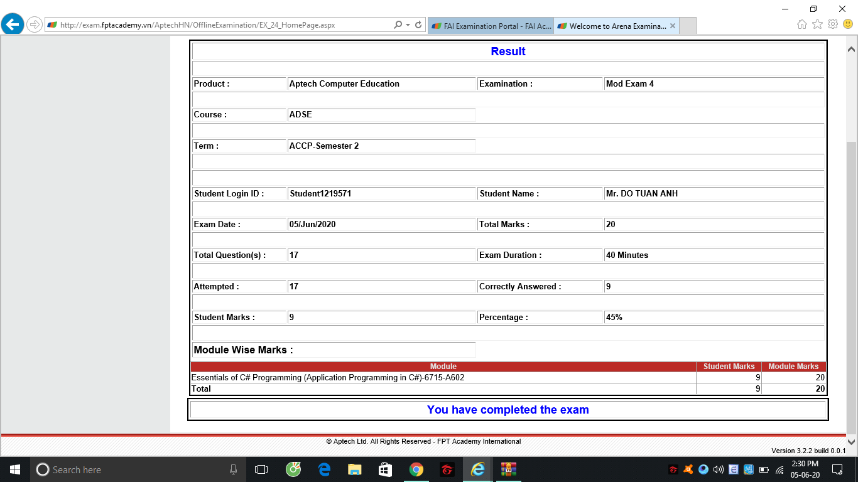Open WinRAR from the taskbar

coord(508,469)
